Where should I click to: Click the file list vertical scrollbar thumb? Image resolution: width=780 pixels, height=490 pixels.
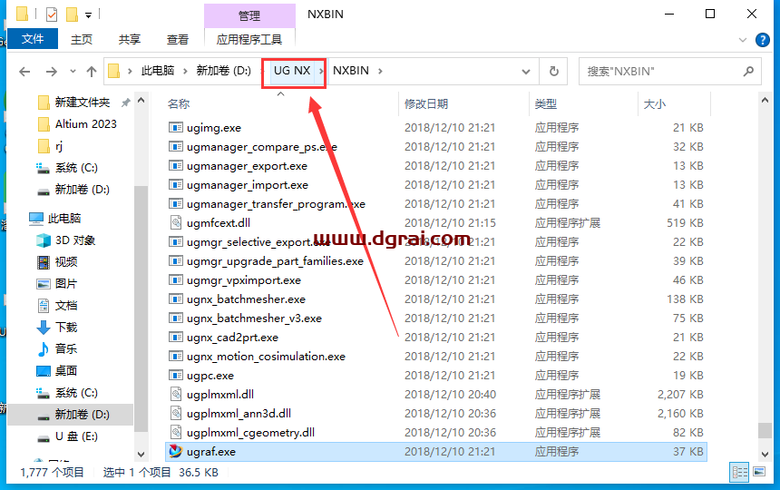click(x=765, y=430)
